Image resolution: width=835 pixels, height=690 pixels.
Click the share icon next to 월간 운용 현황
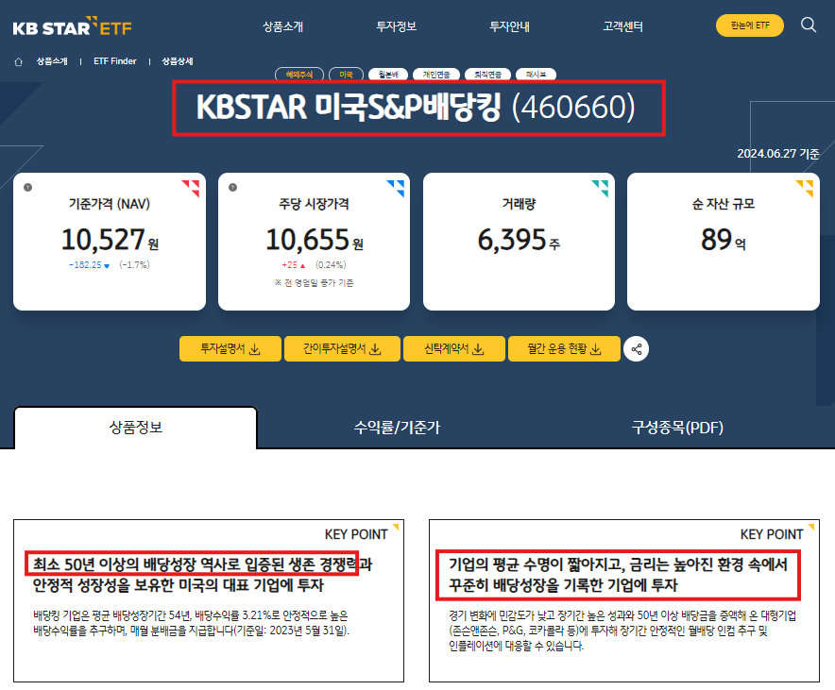click(636, 348)
